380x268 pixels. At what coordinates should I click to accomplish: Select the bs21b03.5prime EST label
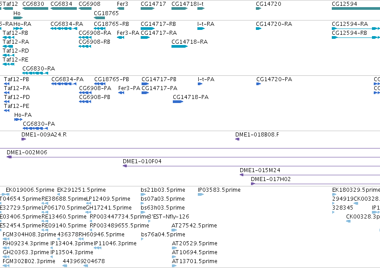coord(163,190)
